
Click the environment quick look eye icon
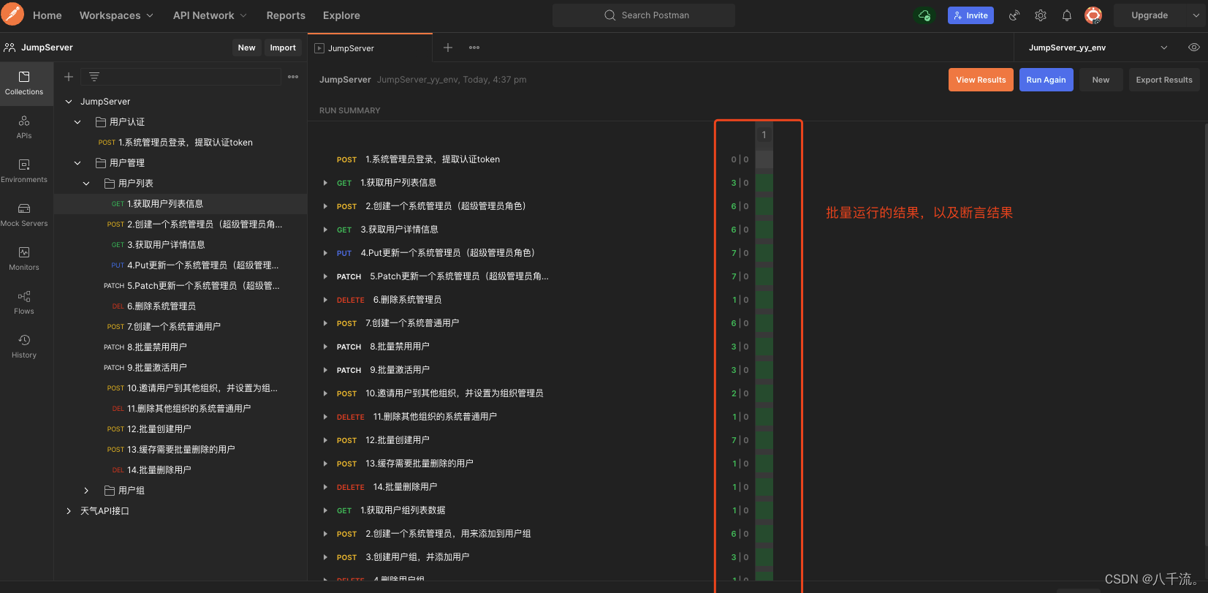[x=1194, y=48]
